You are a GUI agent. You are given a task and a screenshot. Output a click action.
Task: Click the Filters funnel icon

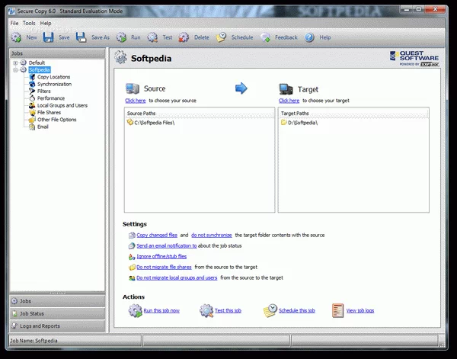click(32, 91)
